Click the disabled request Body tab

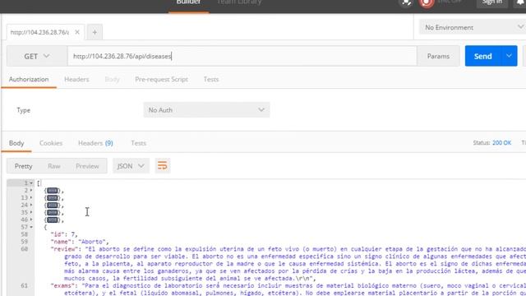pos(112,80)
